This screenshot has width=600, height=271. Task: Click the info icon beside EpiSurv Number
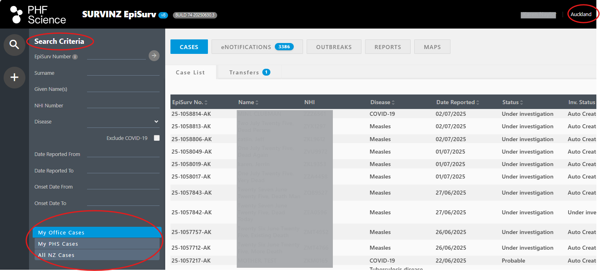tap(75, 57)
